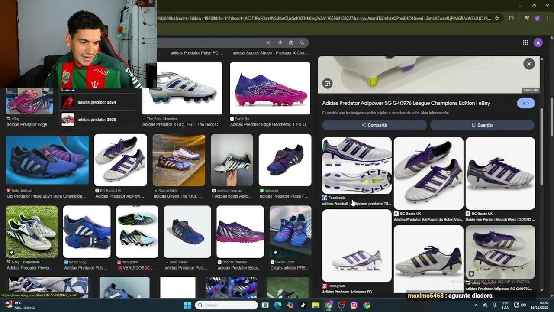The width and height of the screenshot is (554, 312).
Task: Click the magnifier search submit icon
Action: pos(302,42)
